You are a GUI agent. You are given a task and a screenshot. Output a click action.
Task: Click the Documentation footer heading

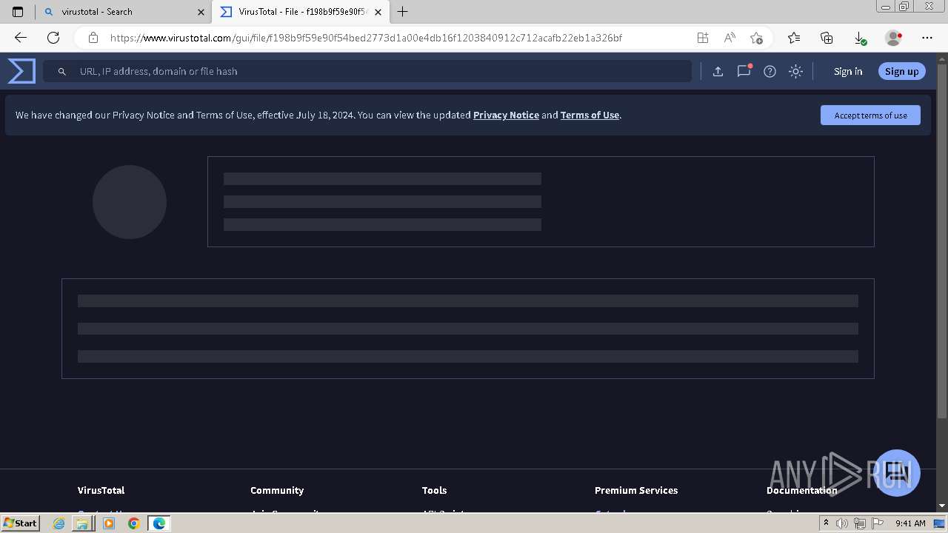pyautogui.click(x=801, y=490)
